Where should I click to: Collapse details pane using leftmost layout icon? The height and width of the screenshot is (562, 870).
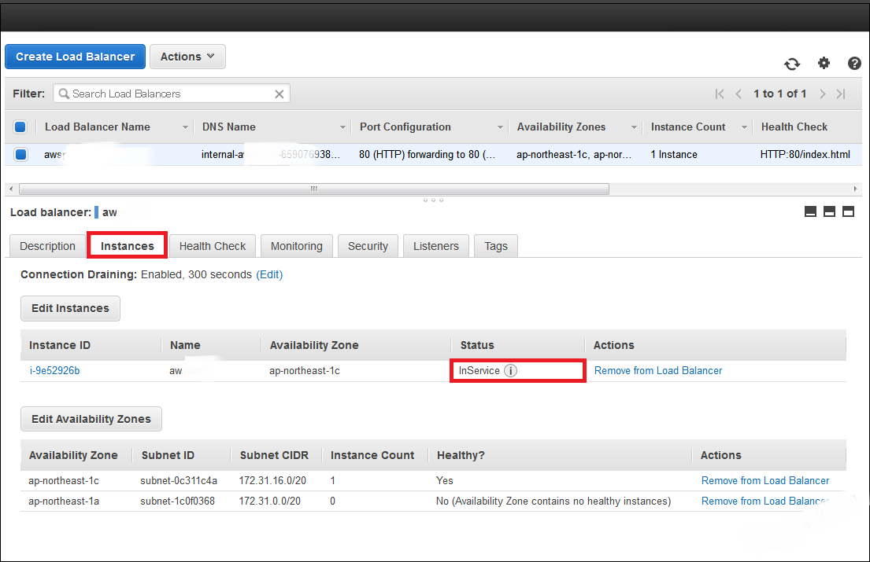click(810, 211)
